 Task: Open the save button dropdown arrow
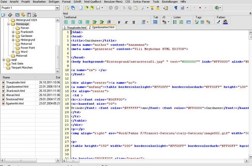pyautogui.click(x=102, y=8)
